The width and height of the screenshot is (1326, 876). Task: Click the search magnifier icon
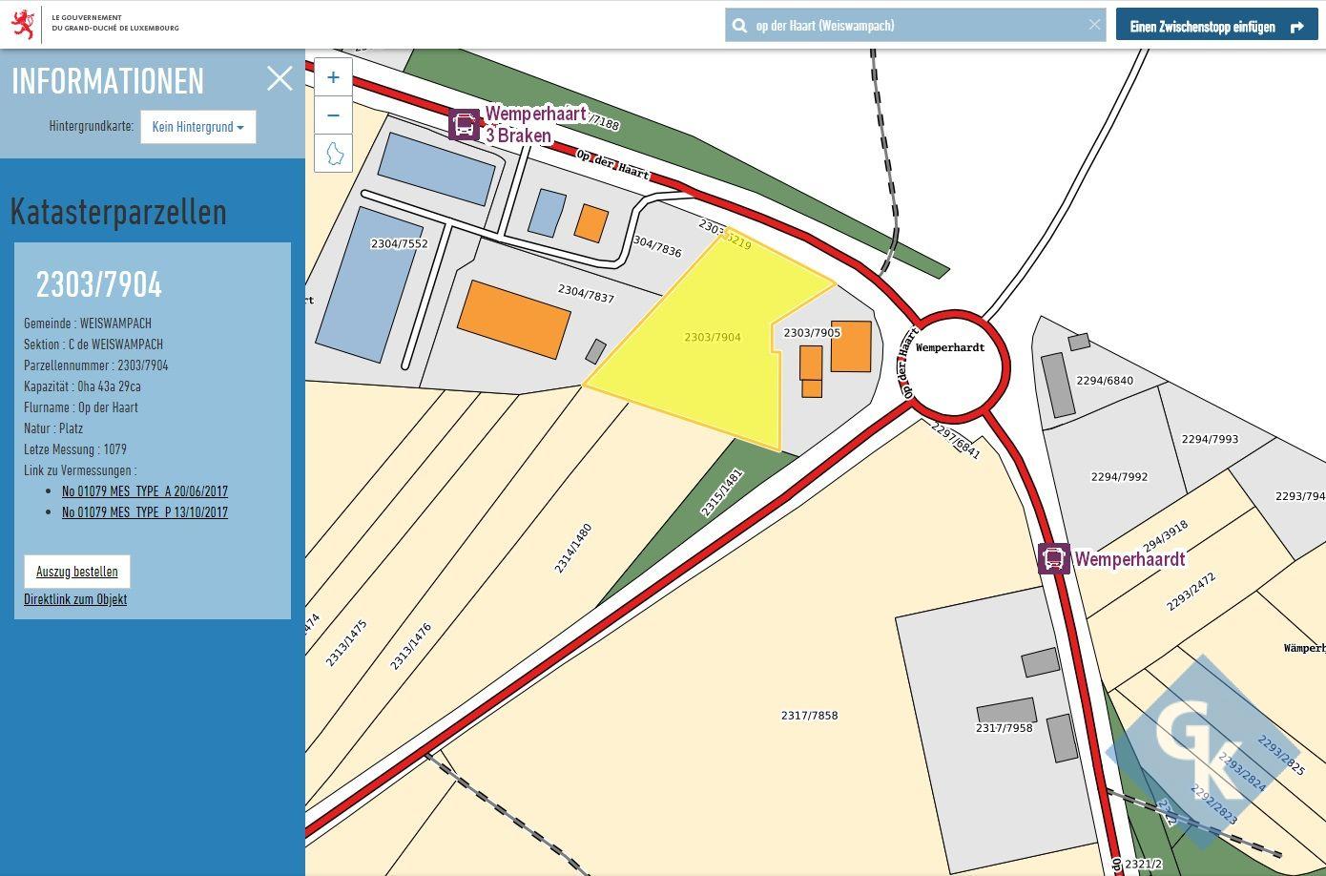[x=739, y=26]
